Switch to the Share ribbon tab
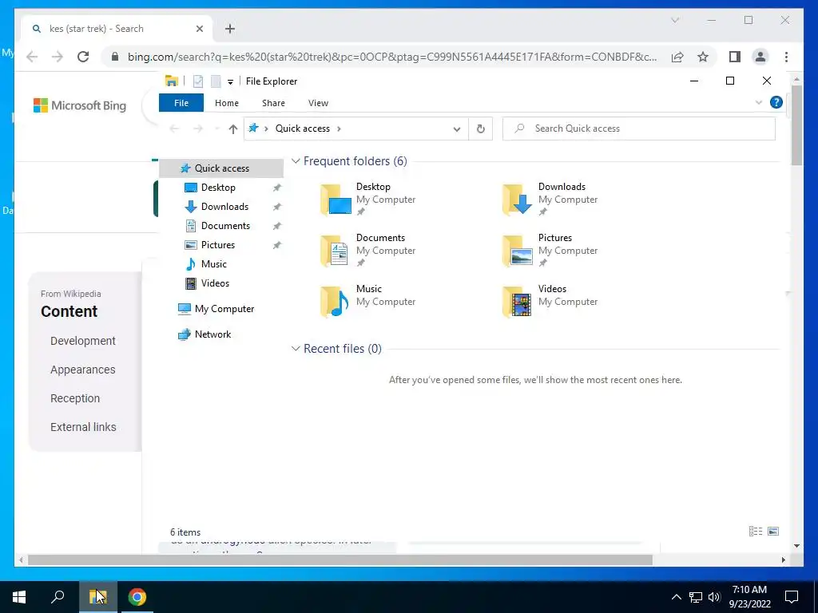The height and width of the screenshot is (613, 818). (x=273, y=103)
